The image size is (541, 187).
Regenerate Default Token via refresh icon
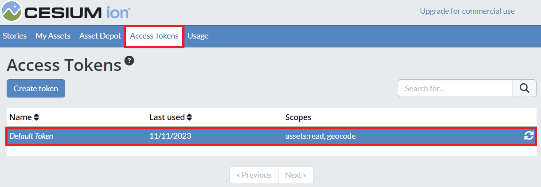pyautogui.click(x=529, y=136)
